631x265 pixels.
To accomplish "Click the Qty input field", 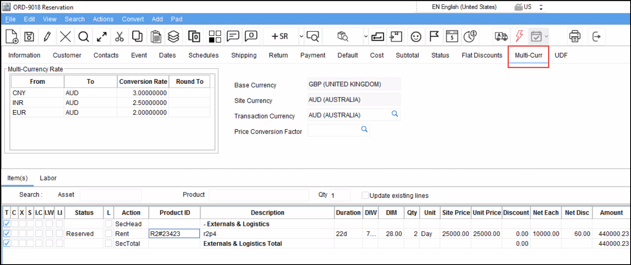I will [x=340, y=195].
